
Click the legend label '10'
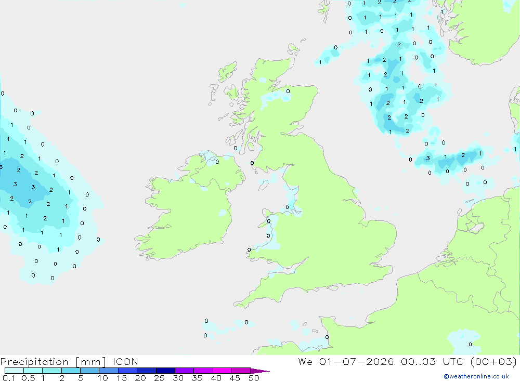point(103,378)
